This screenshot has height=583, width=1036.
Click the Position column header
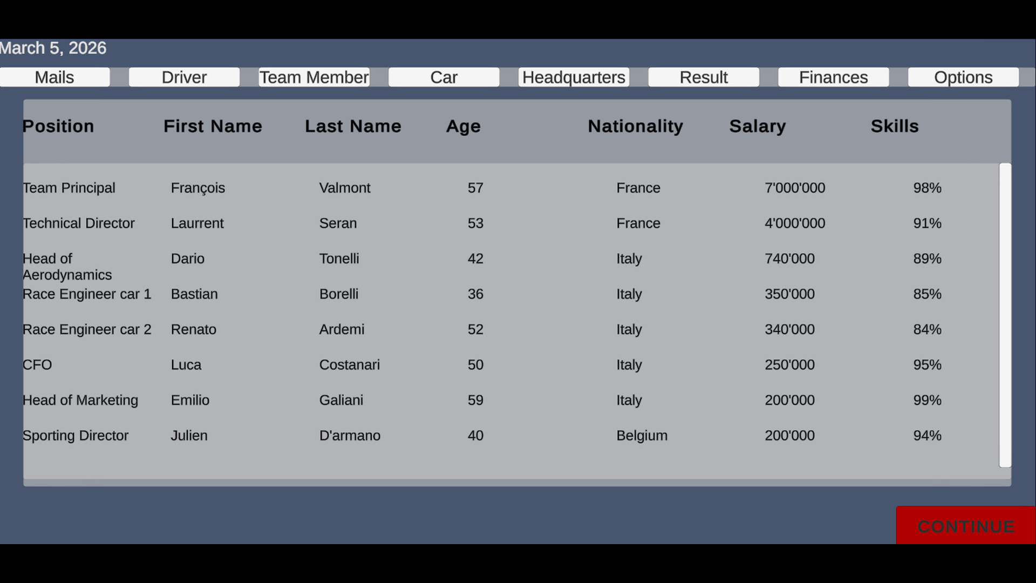click(58, 126)
